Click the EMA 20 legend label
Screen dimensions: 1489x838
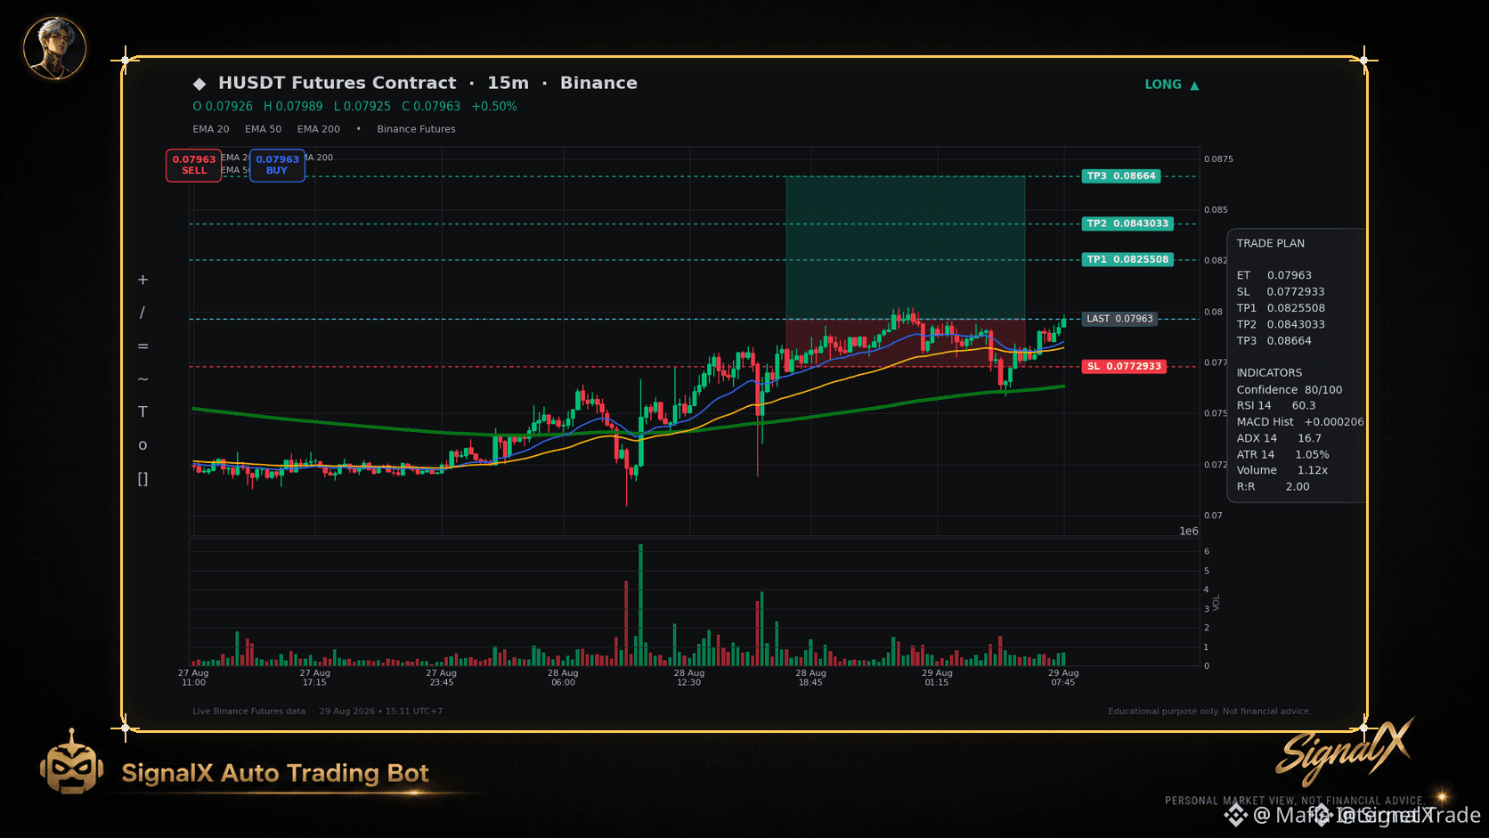211,129
